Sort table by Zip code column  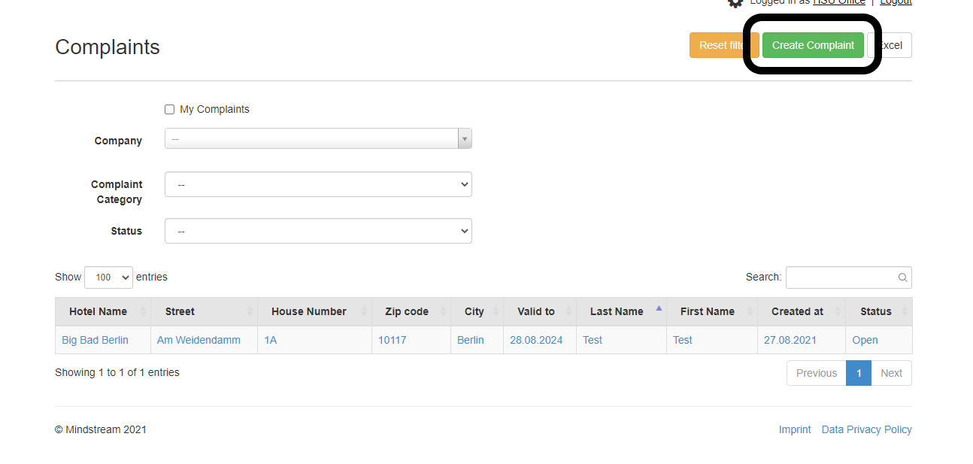pyautogui.click(x=406, y=311)
